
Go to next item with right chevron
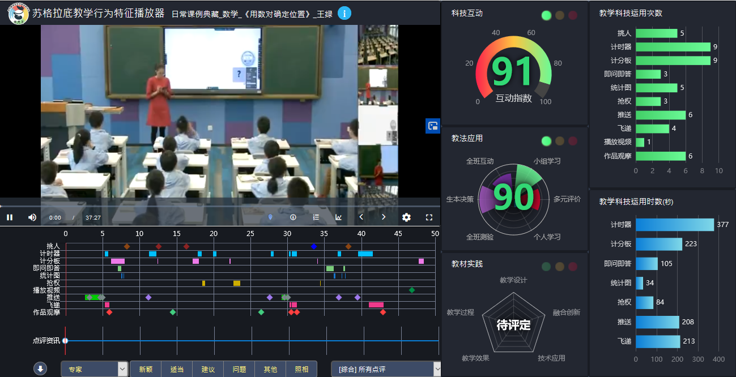(x=384, y=217)
